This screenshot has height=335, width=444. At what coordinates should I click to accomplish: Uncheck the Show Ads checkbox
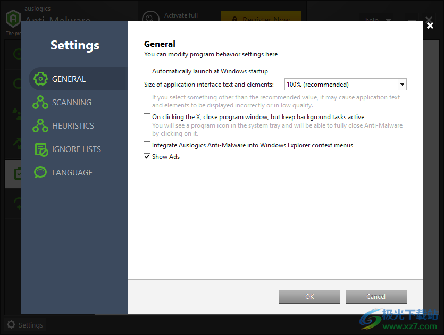tap(147, 156)
